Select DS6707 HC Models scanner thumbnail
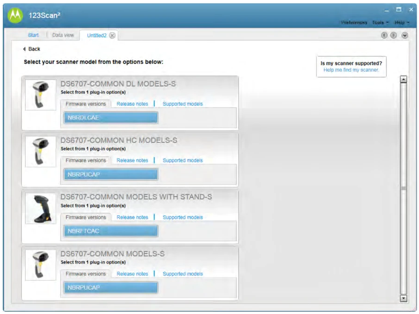Image resolution: width=419 pixels, height=314 pixels. 40,152
